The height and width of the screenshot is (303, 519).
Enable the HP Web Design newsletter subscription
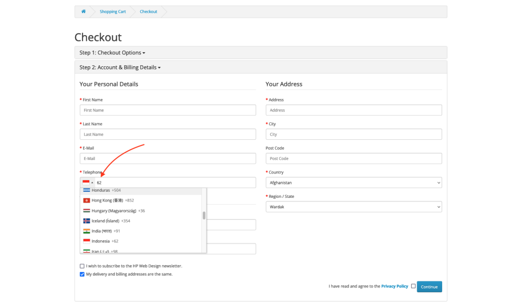(82, 266)
